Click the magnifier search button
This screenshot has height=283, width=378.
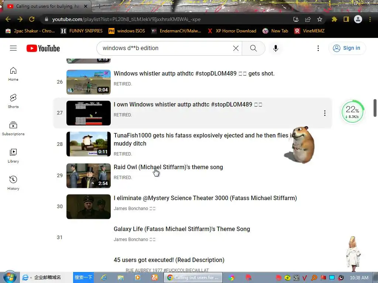point(253,48)
